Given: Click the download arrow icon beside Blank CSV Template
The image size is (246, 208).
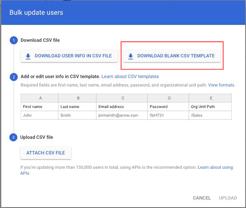Looking at the screenshot, I should (x=130, y=56).
